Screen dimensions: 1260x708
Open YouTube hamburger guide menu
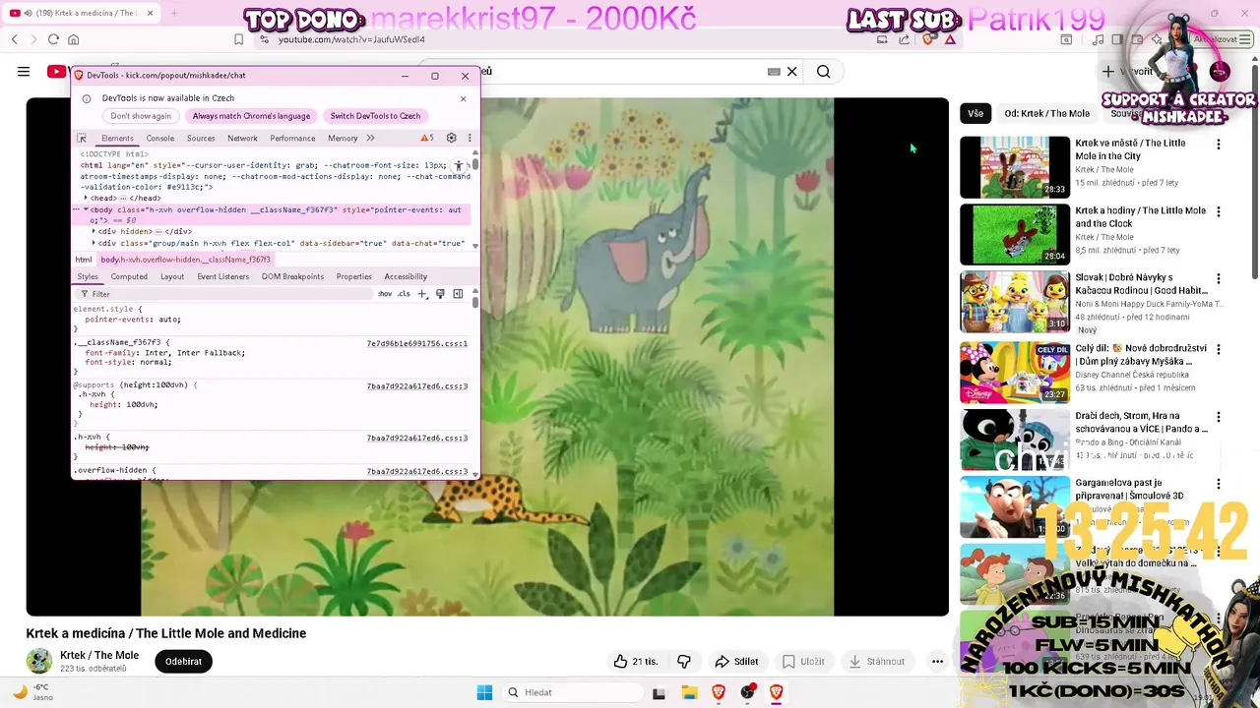coord(24,71)
